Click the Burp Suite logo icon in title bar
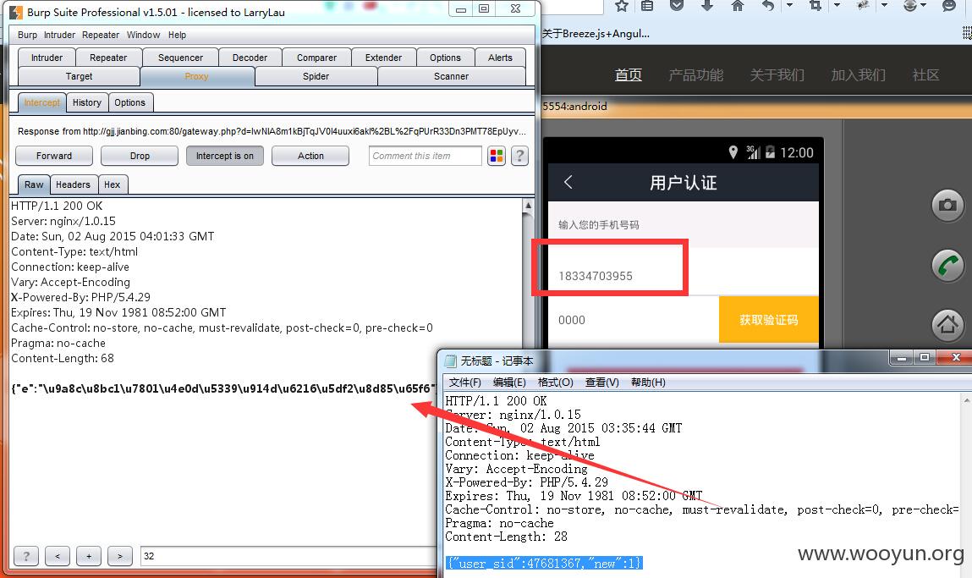Viewport: 972px width, 578px height. pos(16,12)
